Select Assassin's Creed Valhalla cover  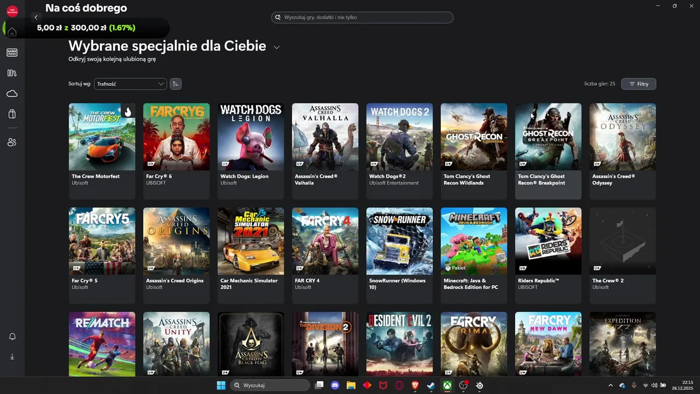coord(325,137)
